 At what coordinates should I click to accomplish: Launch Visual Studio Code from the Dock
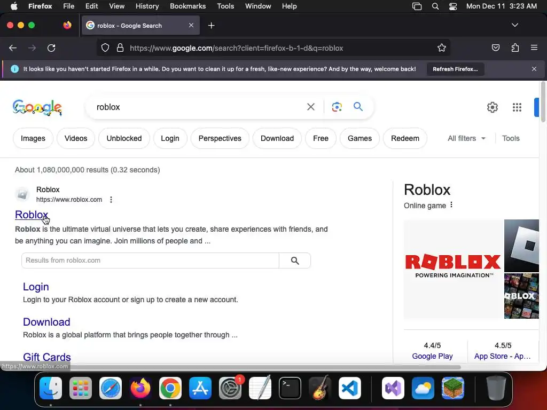click(349, 388)
